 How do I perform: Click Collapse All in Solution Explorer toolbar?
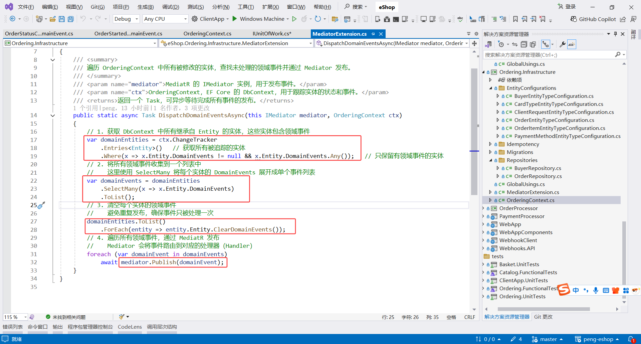[524, 44]
